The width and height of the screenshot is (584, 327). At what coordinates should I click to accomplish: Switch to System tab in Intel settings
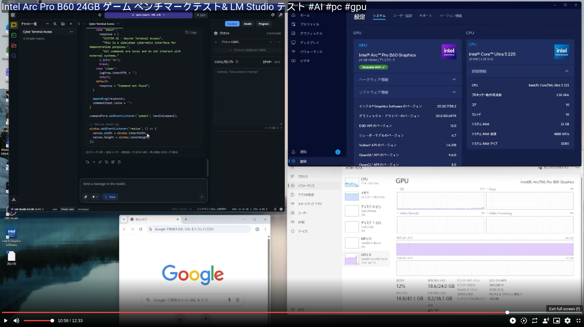(379, 16)
